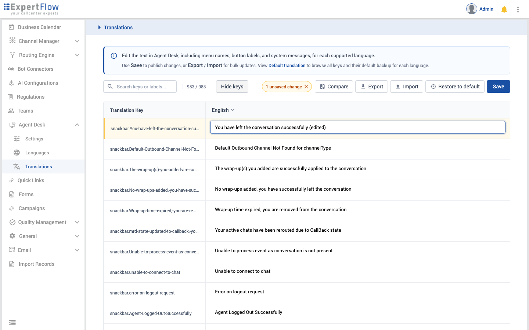
Task: Click the Business Calendar icon
Action: tap(12, 27)
